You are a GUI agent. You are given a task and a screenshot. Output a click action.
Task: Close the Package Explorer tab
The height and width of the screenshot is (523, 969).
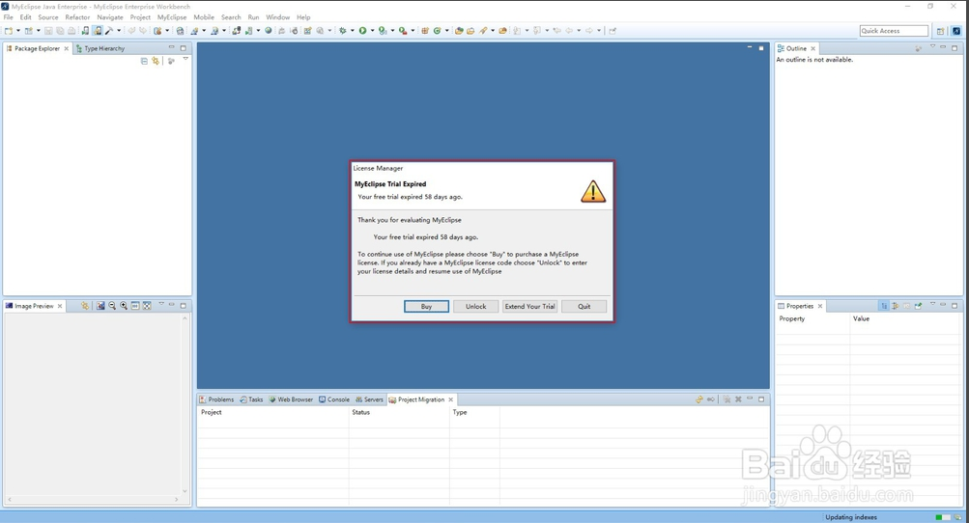pos(66,48)
